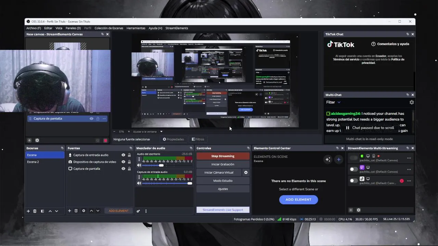Toggle Captura de pantalla visibility in Canvas panel

click(x=91, y=119)
